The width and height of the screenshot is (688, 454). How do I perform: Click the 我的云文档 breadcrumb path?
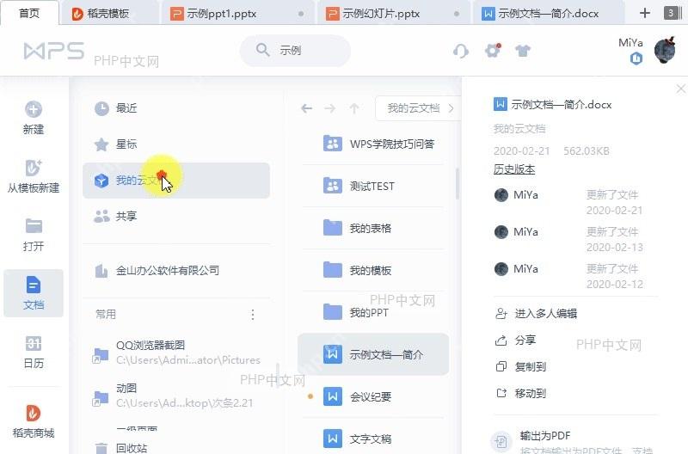click(x=414, y=107)
